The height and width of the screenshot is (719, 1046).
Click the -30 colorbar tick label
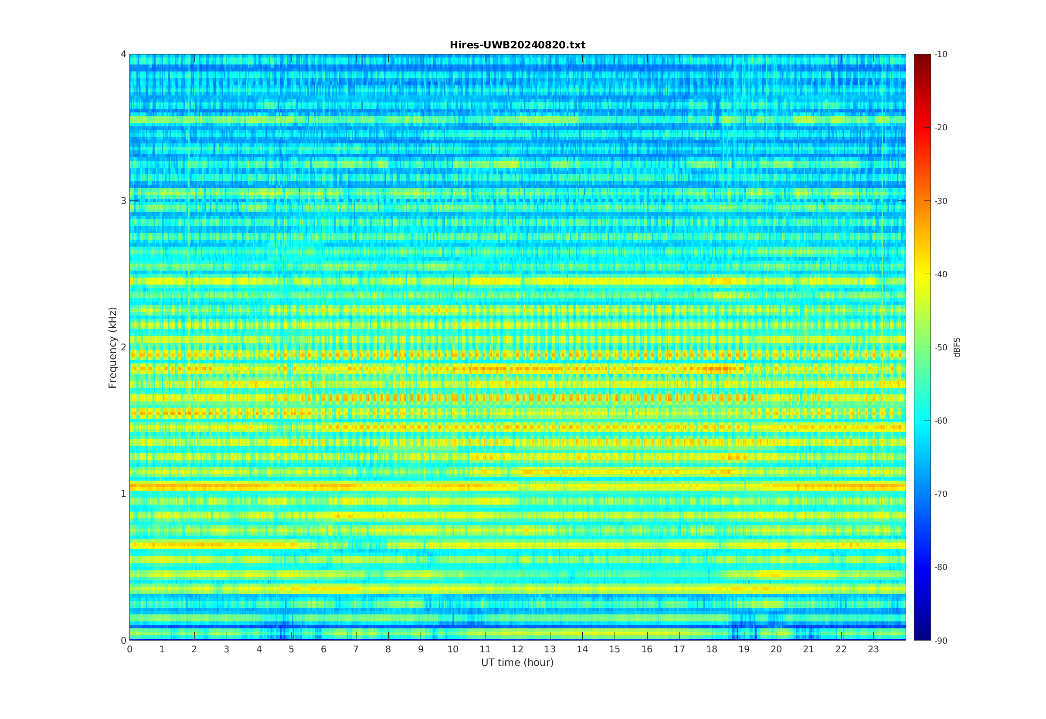point(941,201)
